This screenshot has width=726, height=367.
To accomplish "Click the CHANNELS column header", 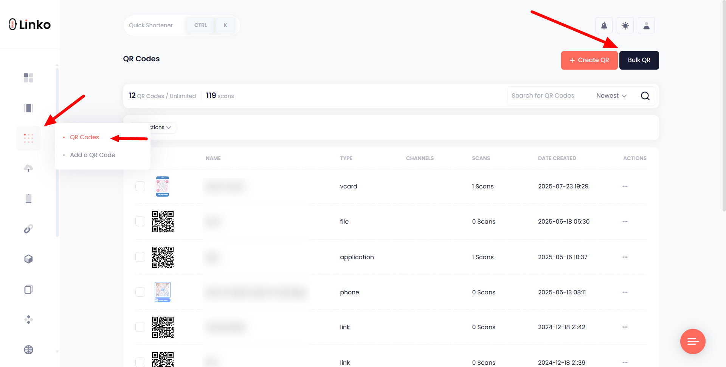I will click(x=420, y=158).
